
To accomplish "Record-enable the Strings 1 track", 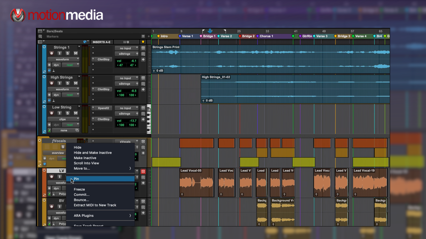I will pos(52,53).
